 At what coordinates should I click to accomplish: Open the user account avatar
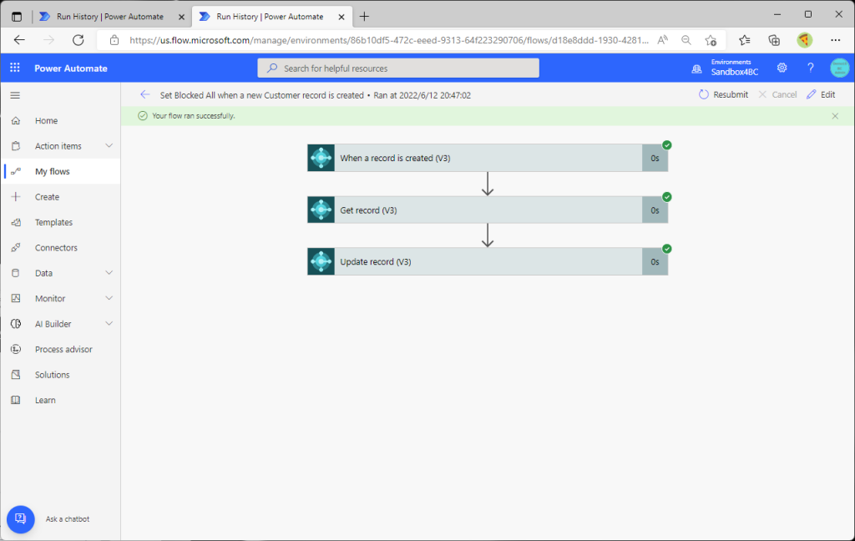(839, 68)
